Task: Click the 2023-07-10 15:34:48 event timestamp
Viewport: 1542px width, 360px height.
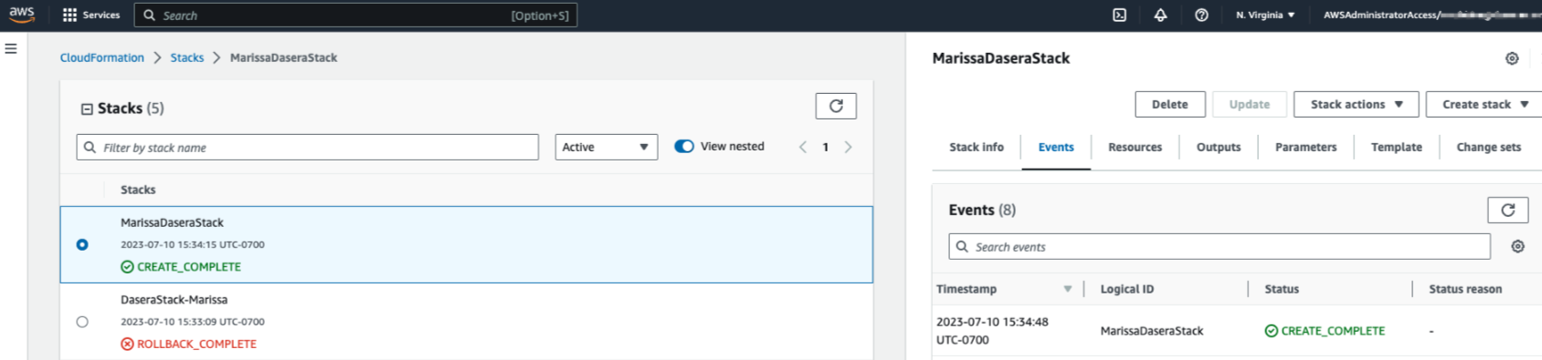Action: tap(992, 331)
